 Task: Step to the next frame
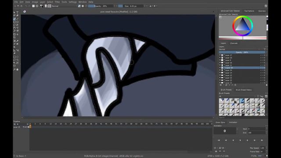tap(247, 140)
